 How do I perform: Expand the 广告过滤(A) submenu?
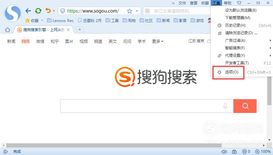[x=242, y=41]
